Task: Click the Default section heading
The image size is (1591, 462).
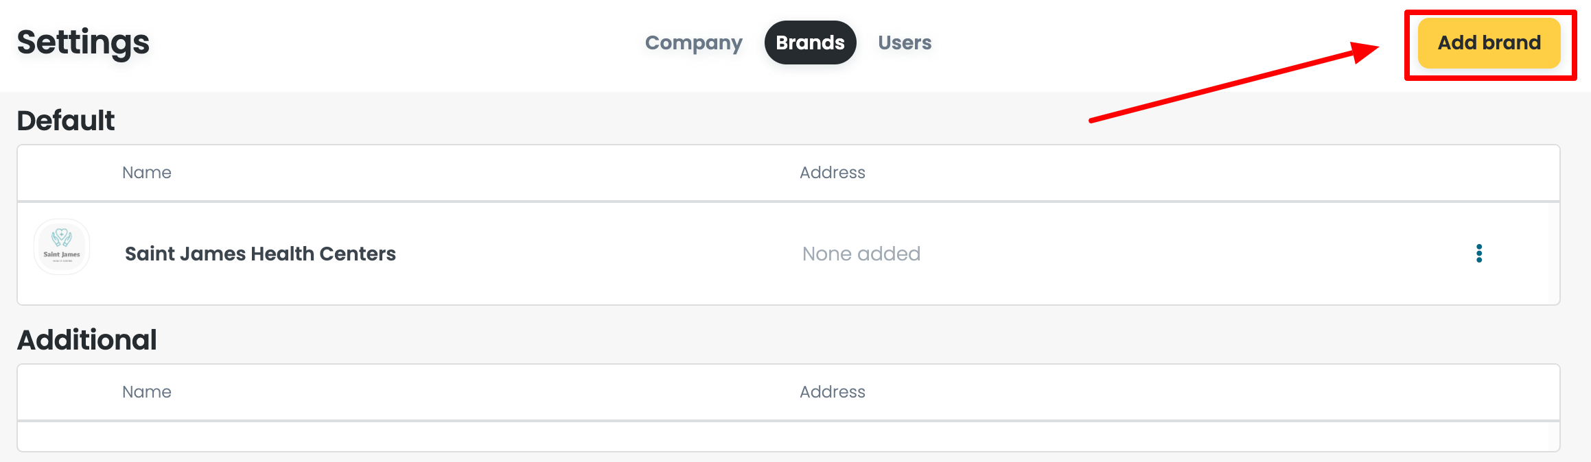Action: point(66,120)
